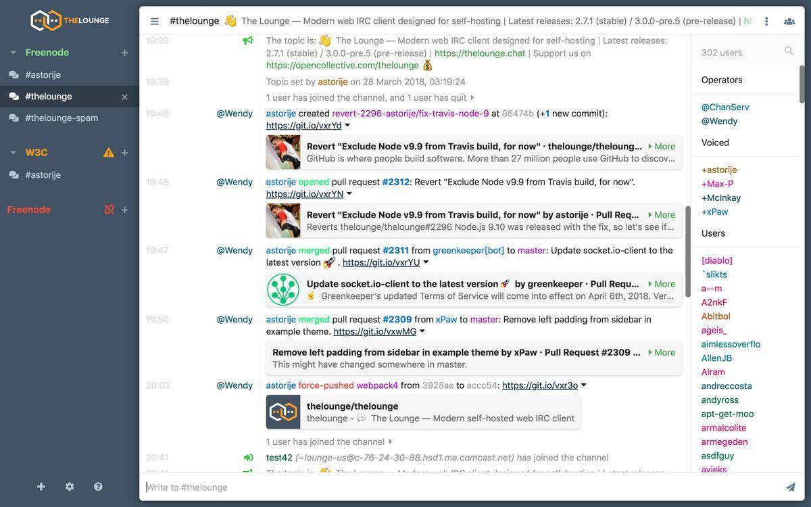This screenshot has width=811, height=507.
Task: Click More on the "by astorije · Pull Req" preview
Action: point(662,214)
